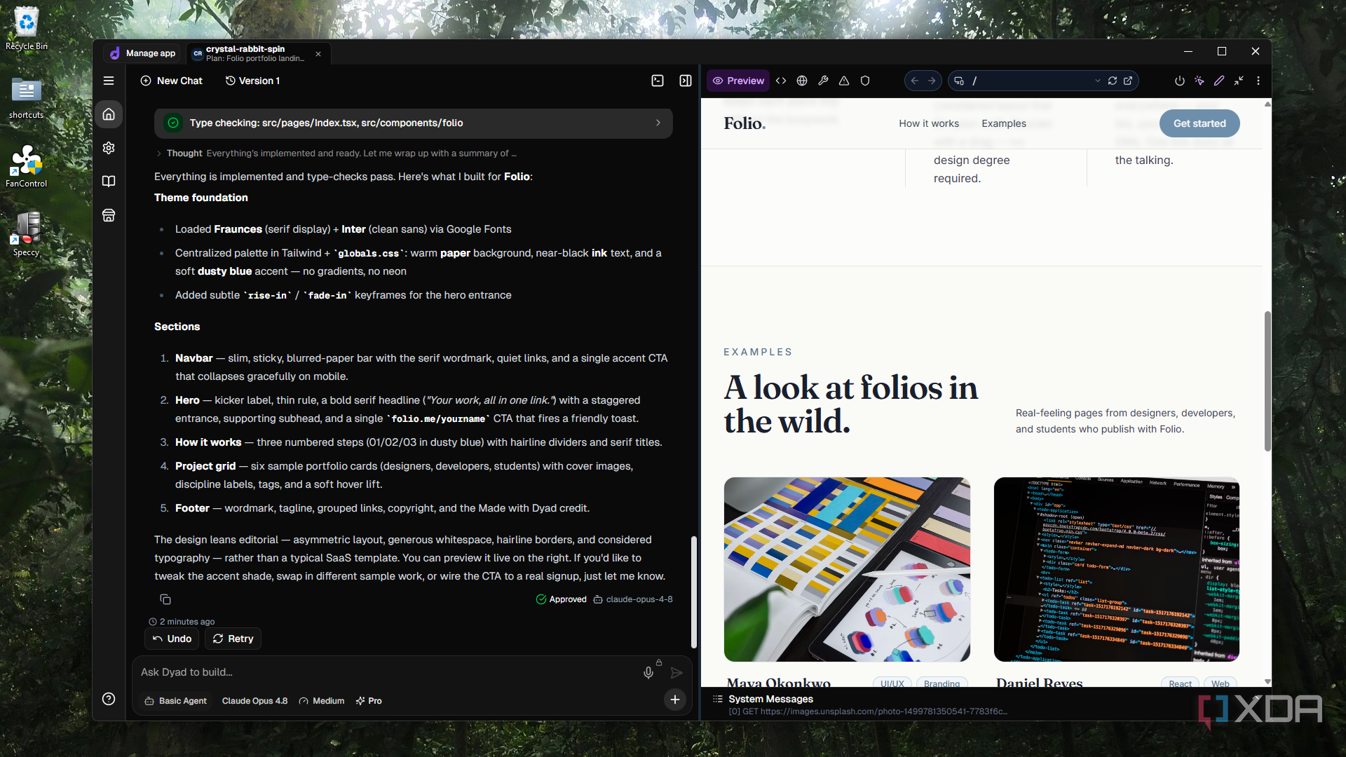1346x757 pixels.
Task: Toggle the Pro mode button
Action: click(x=369, y=701)
